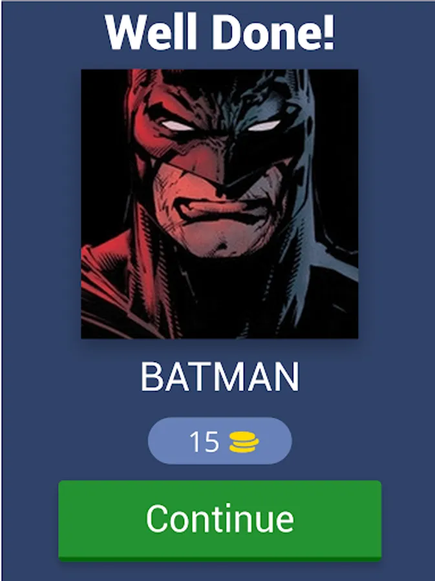Click Batman's white eye on the red-lit side

177,126
